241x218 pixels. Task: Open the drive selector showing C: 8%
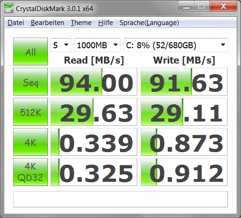pyautogui.click(x=175, y=45)
